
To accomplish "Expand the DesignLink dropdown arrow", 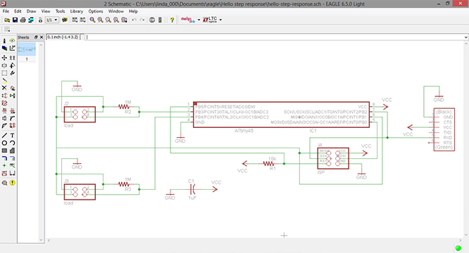I will coord(199,20).
